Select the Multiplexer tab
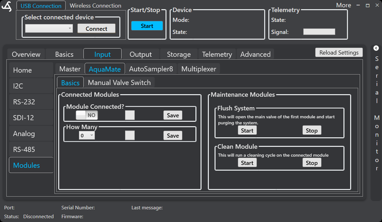This screenshot has height=222, width=382. [x=199, y=69]
